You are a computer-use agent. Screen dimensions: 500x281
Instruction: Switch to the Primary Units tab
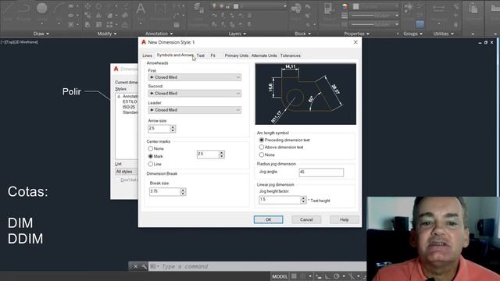point(236,55)
